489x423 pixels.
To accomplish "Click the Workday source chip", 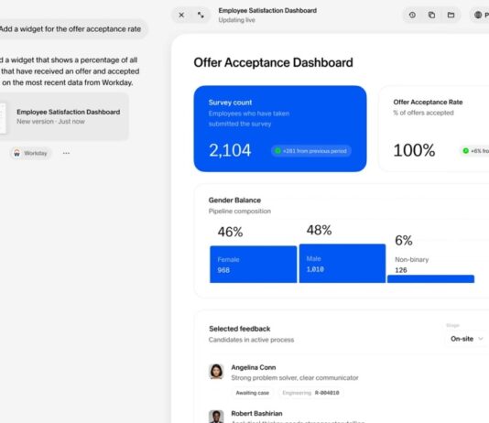I will pyautogui.click(x=30, y=153).
